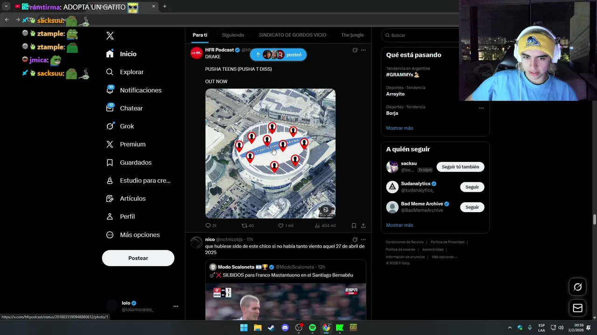
Task: Open Spotify from the taskbar
Action: pyautogui.click(x=312, y=328)
